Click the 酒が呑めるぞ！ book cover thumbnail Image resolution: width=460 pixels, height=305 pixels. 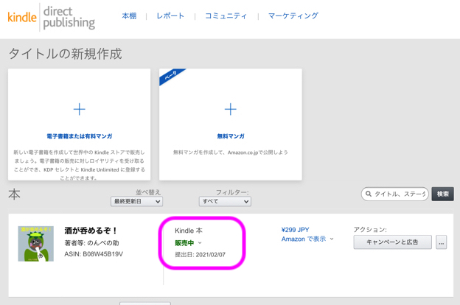(x=36, y=243)
